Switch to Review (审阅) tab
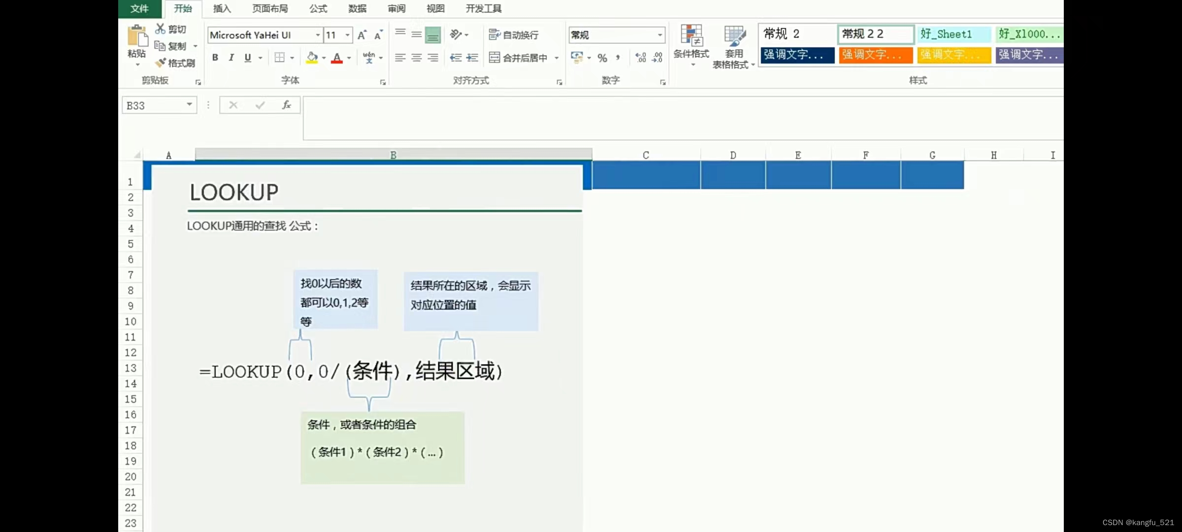Viewport: 1182px width, 532px height. 396,8
